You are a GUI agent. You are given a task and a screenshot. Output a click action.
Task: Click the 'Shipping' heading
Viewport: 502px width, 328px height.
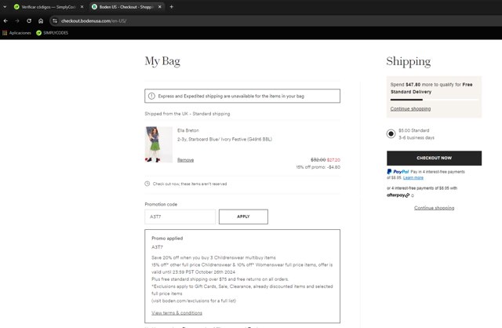point(409,61)
